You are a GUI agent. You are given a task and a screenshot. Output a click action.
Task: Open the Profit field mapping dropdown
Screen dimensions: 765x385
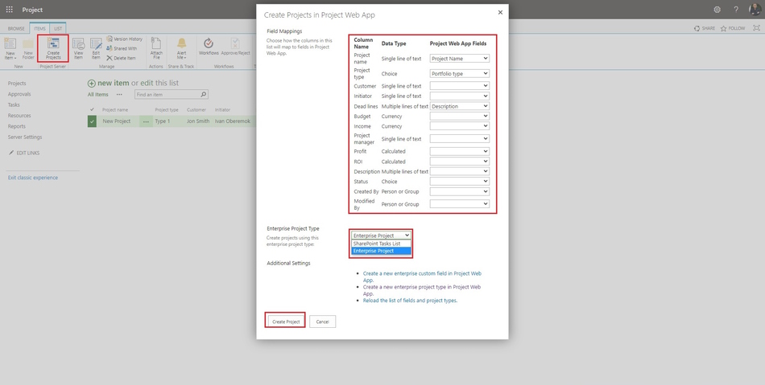coord(460,151)
